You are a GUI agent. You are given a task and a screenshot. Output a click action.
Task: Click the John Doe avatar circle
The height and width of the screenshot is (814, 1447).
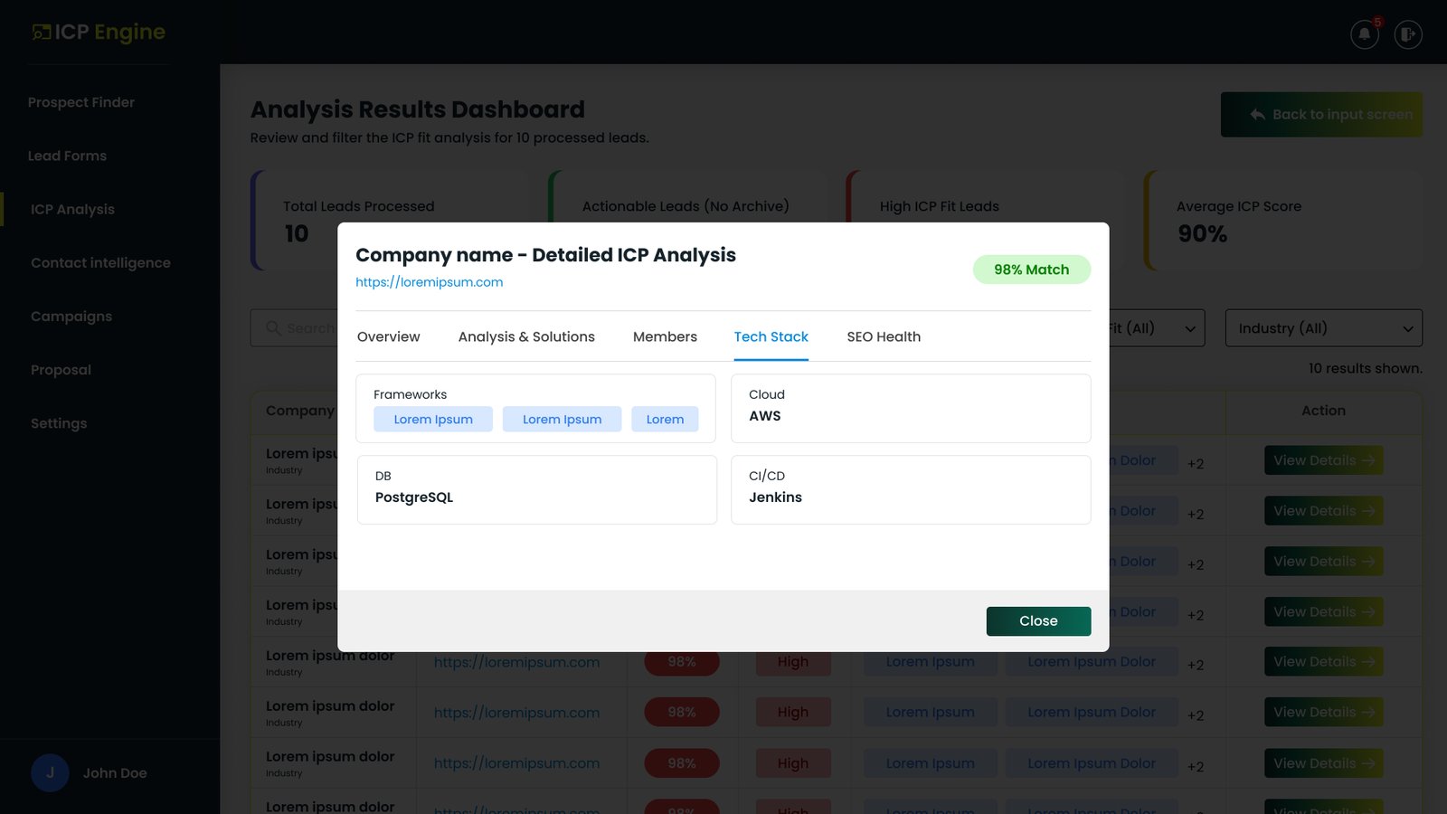tap(50, 772)
